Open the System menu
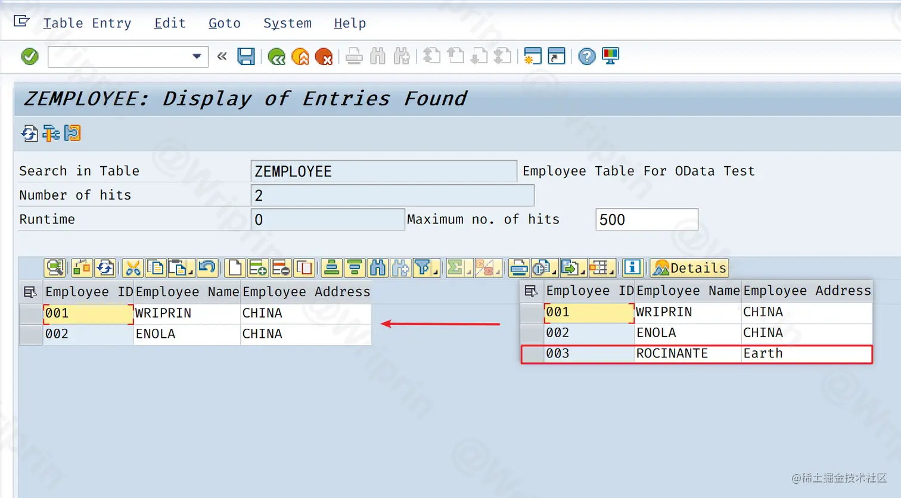The width and height of the screenshot is (901, 498). click(x=287, y=23)
